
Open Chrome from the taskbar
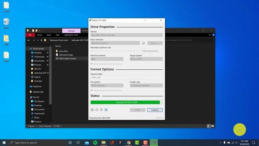pos(129,142)
